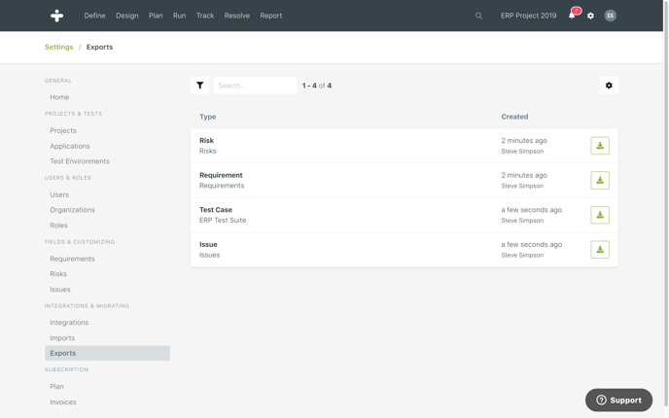Open Projects in the sidebar
Screen dimensions: 669x418
click(x=63, y=130)
